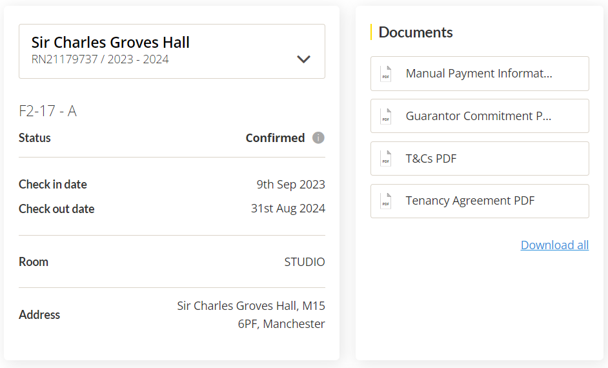This screenshot has width=608, height=368.
Task: Click the PDF icon next to Guarantor Commitment
Action: [386, 116]
